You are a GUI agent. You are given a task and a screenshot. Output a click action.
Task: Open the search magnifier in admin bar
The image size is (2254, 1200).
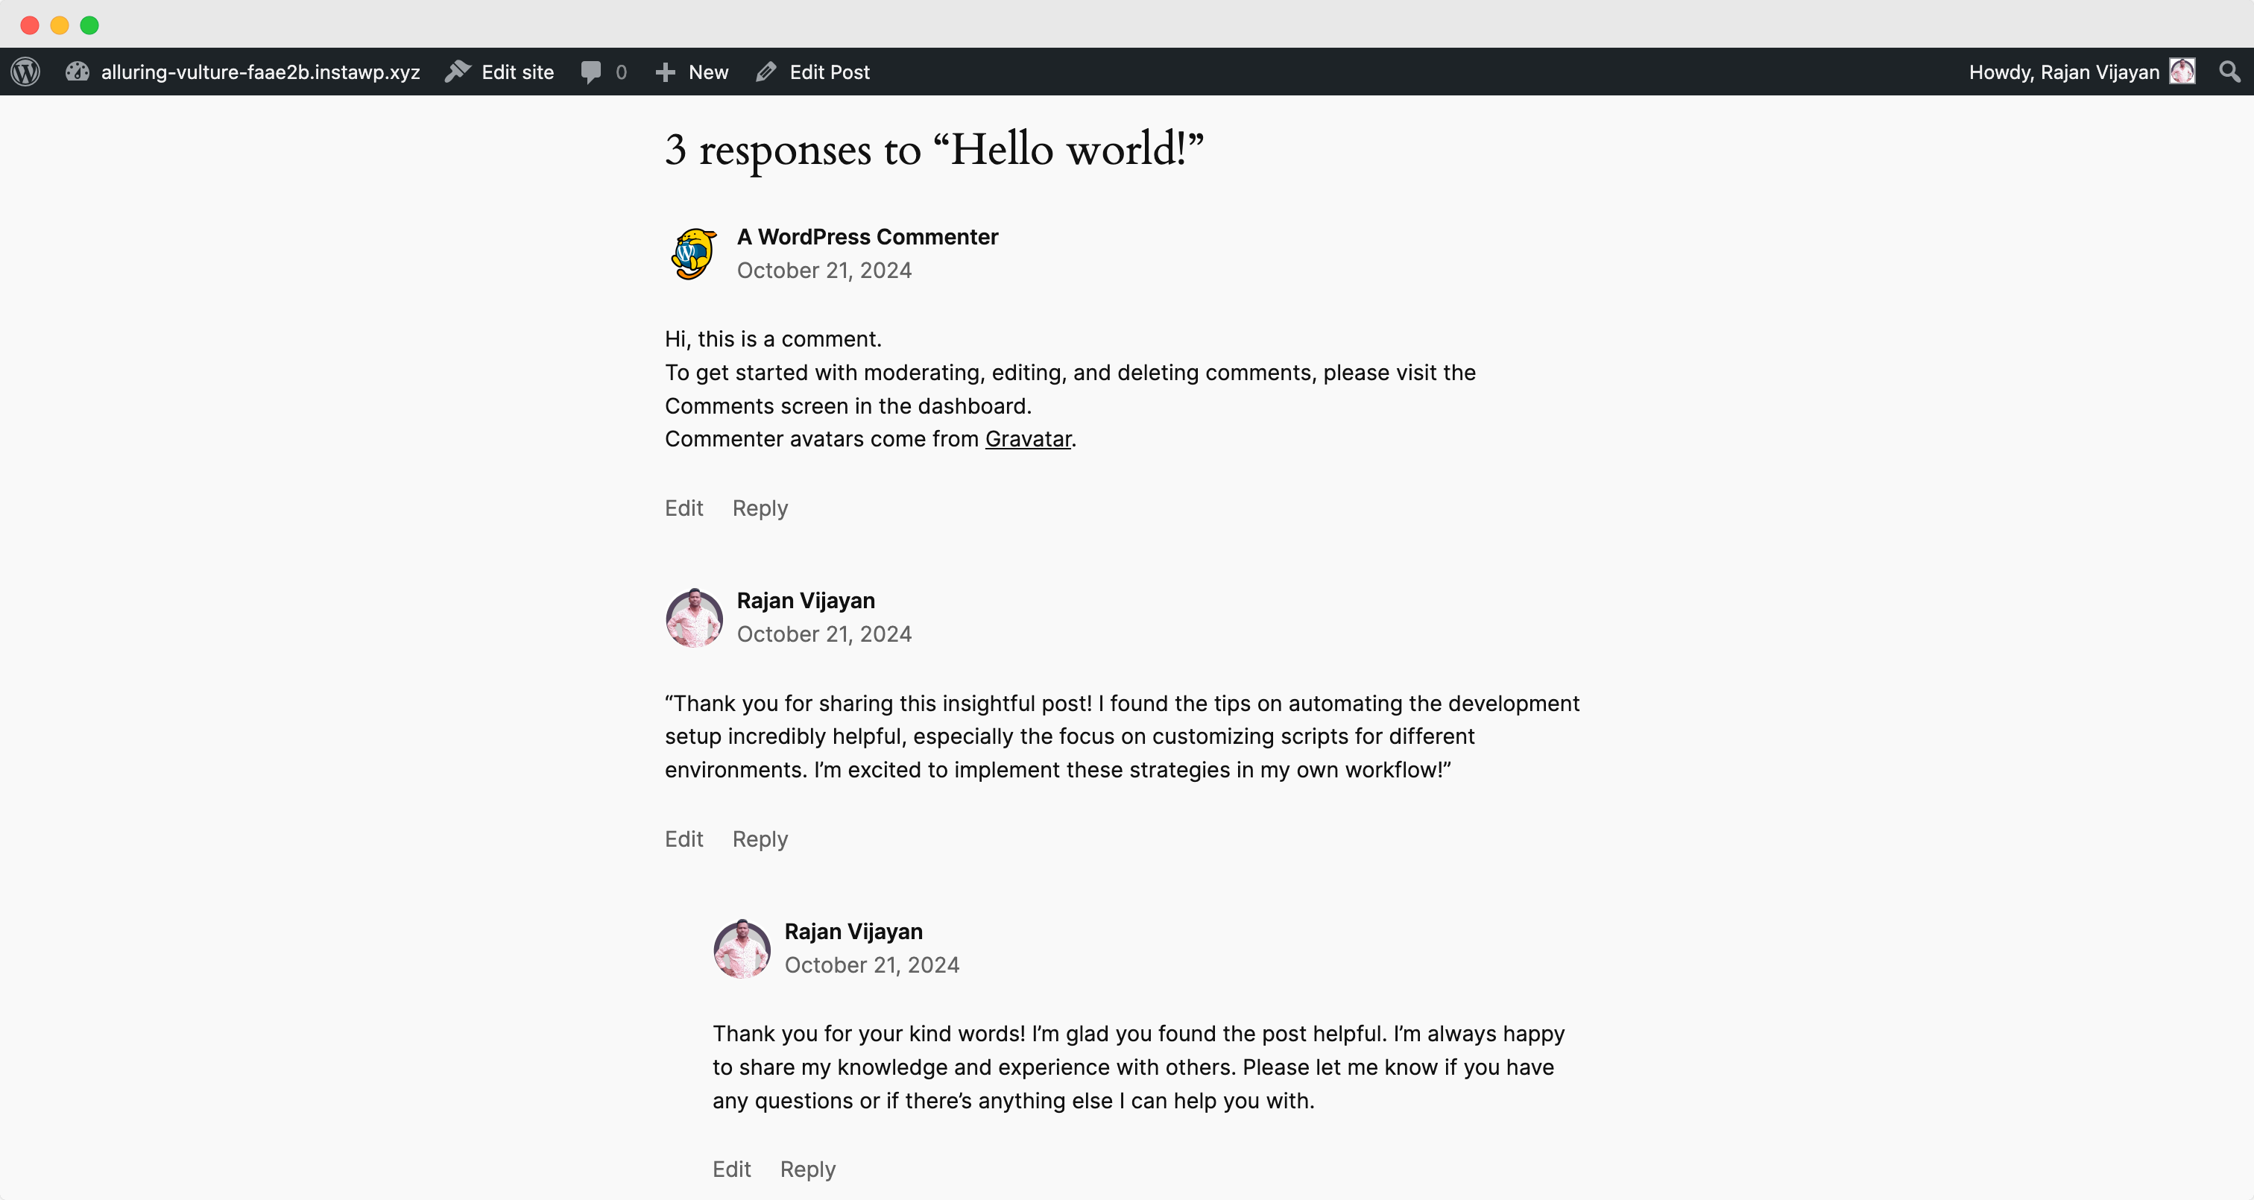coord(2229,72)
